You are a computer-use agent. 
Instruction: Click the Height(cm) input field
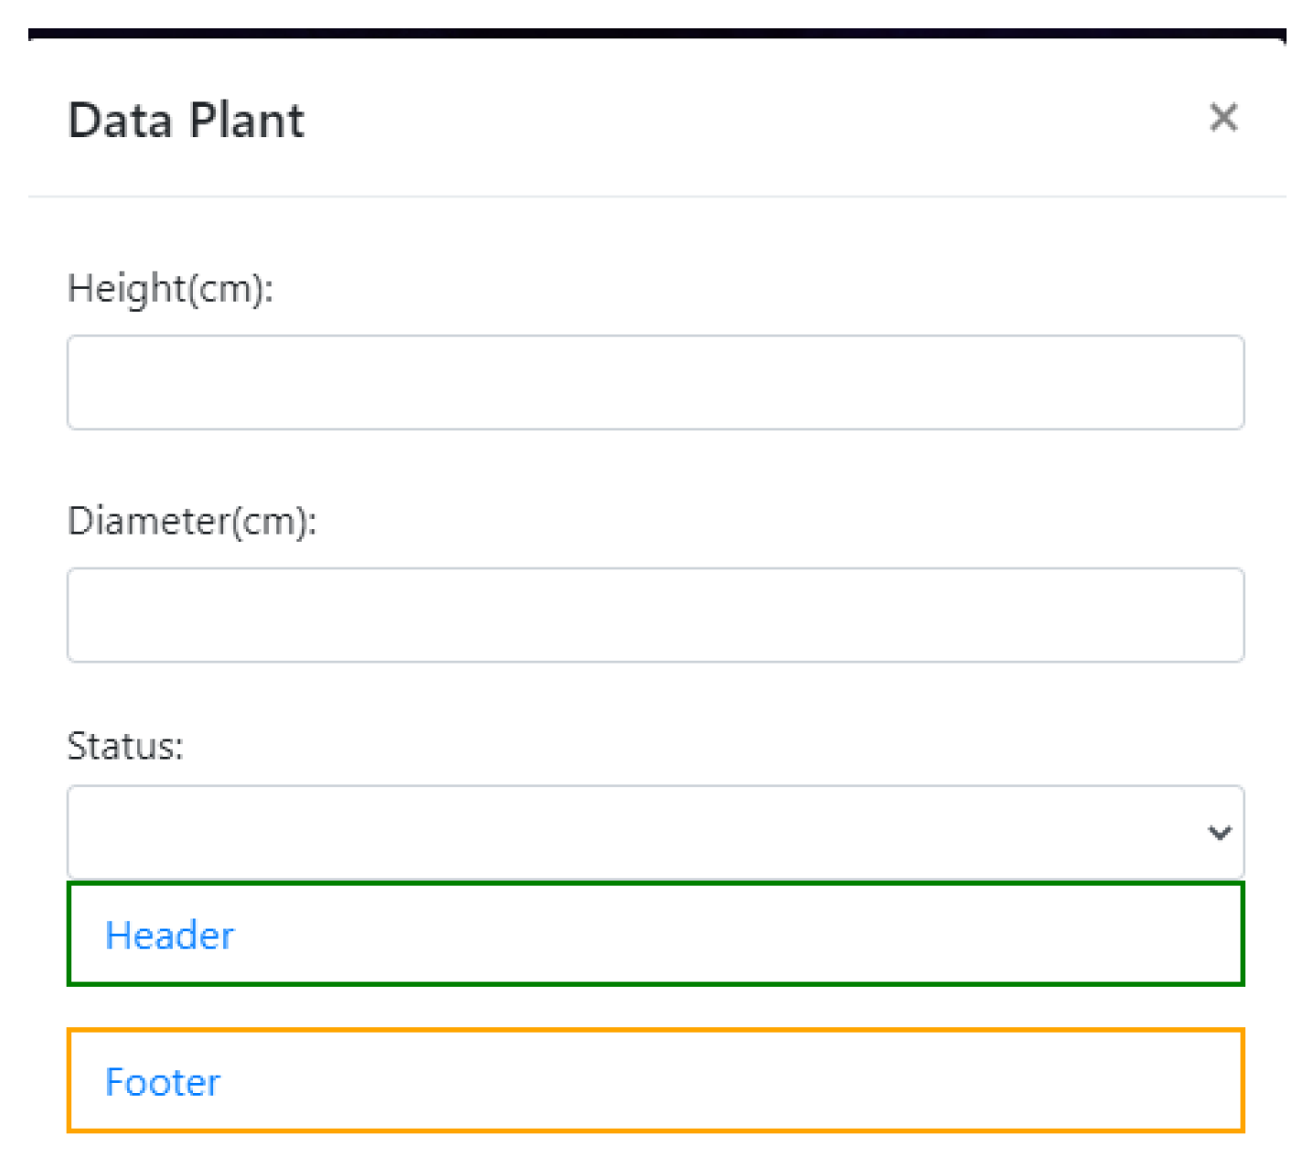pos(655,382)
